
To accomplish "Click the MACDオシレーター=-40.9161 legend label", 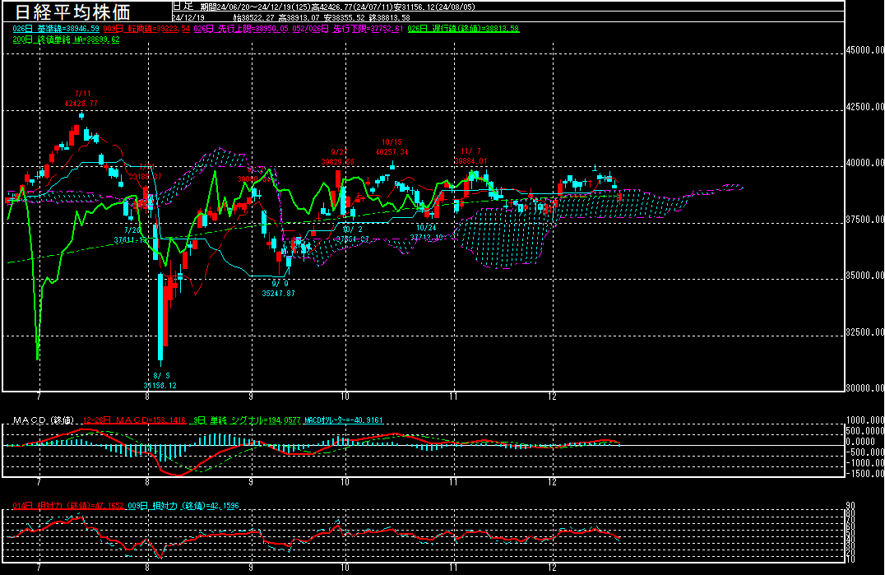I will (x=344, y=420).
